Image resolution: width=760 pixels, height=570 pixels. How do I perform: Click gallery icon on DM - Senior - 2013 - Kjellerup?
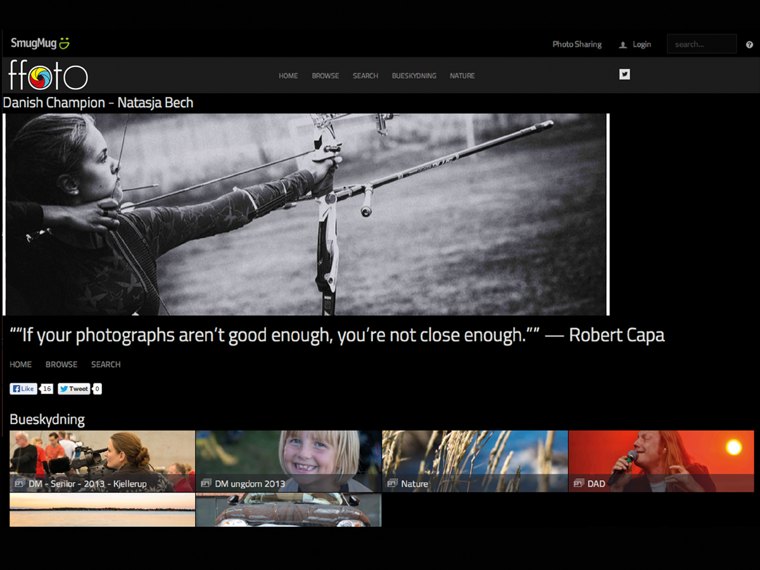(x=19, y=483)
